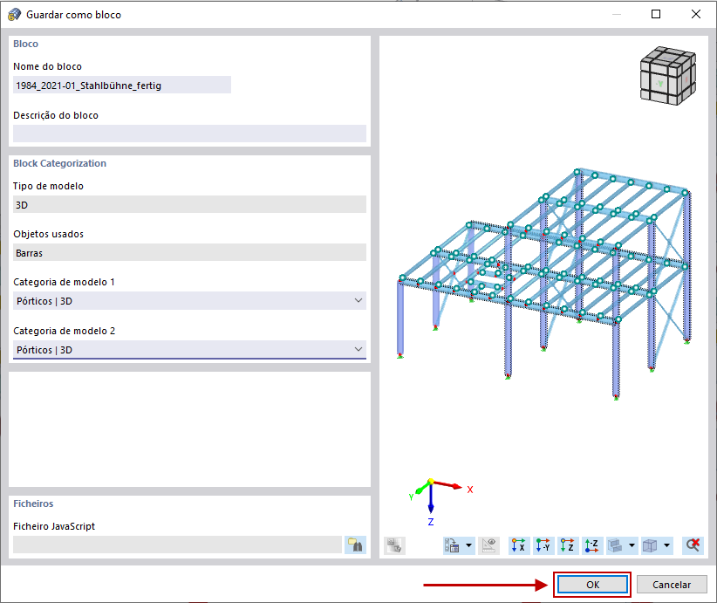The image size is (717, 603).
Task: Click the Tipo de modelo 3D field
Action: pyautogui.click(x=189, y=204)
